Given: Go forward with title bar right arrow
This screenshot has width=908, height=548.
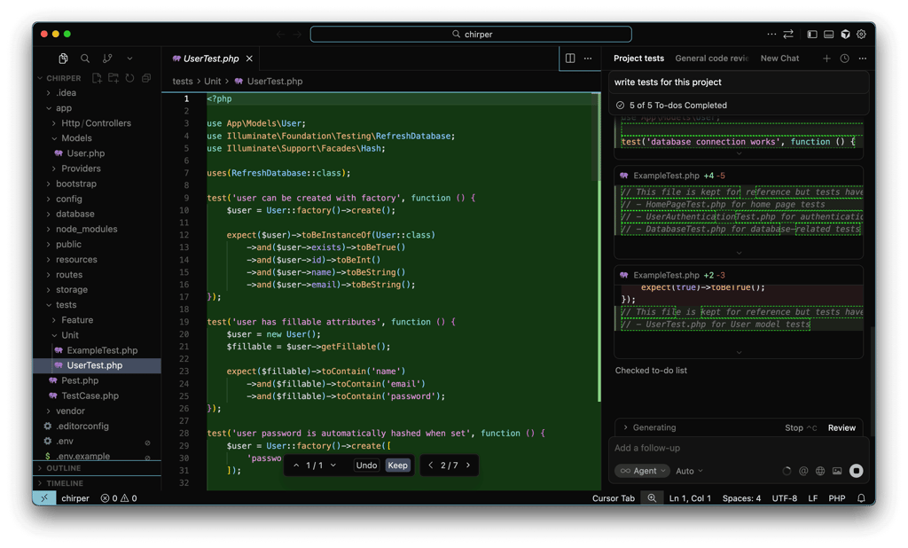Looking at the screenshot, I should pos(297,35).
